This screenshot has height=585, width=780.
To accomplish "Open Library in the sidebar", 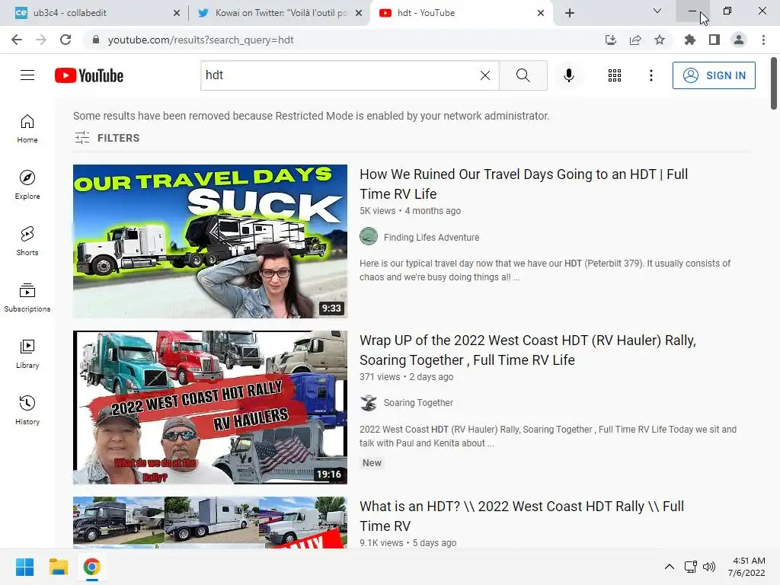I will click(27, 353).
